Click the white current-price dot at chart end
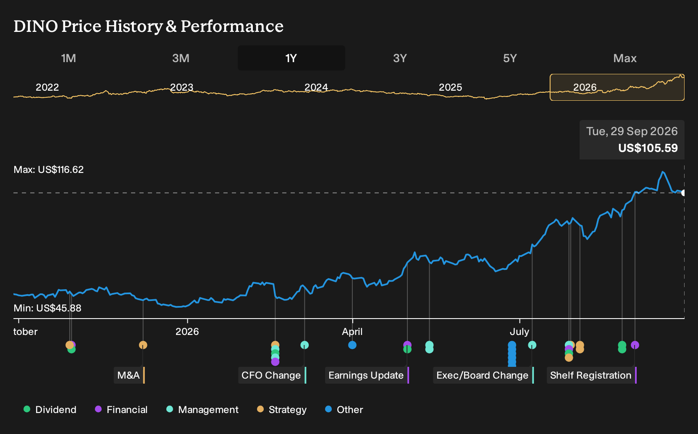Image resolution: width=698 pixels, height=434 pixels. (x=684, y=193)
